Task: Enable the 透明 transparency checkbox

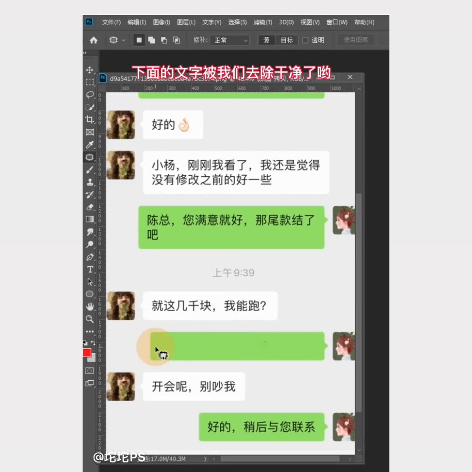Action: pos(305,40)
